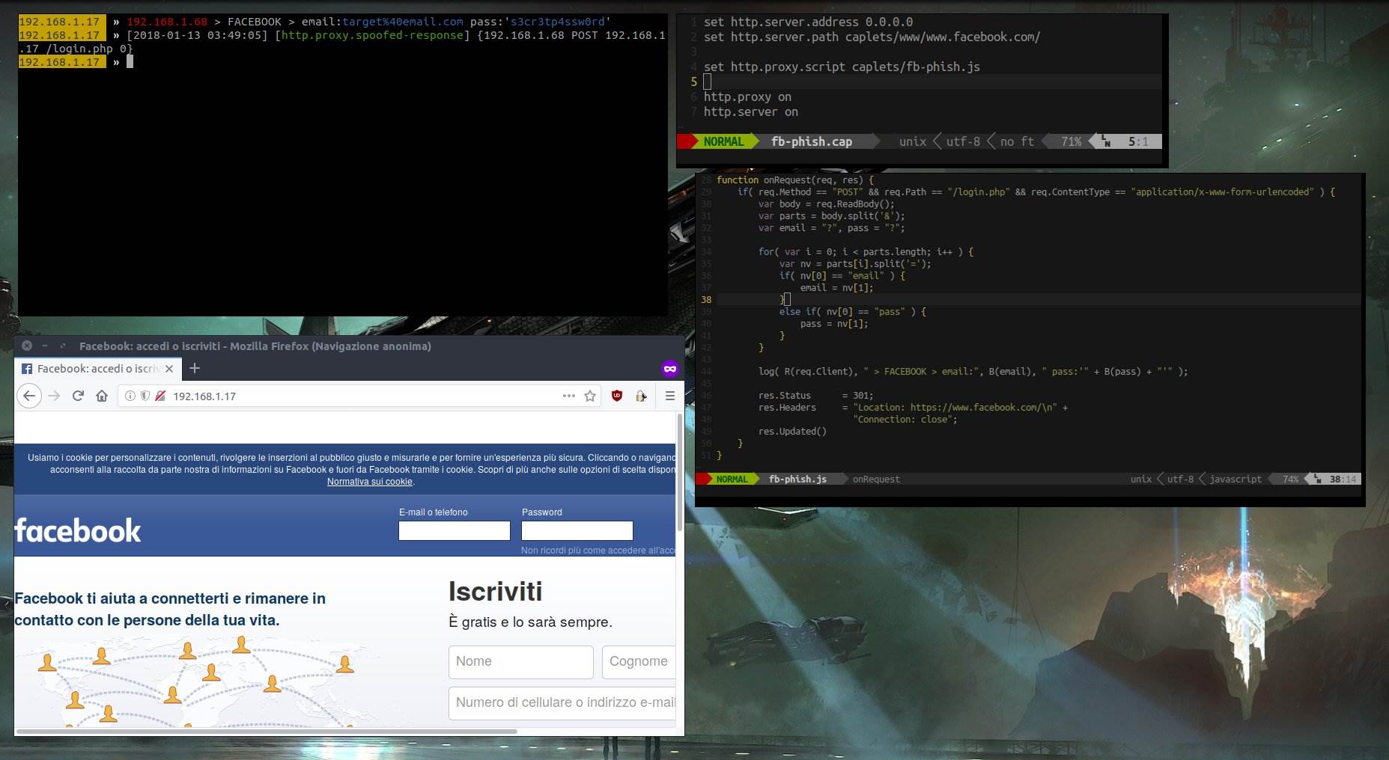Reload the current page in Firefox
The width and height of the screenshot is (1389, 760).
(x=78, y=396)
